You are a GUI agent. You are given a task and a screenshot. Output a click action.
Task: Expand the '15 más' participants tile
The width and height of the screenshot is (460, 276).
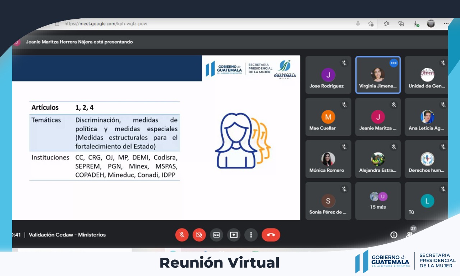378,201
